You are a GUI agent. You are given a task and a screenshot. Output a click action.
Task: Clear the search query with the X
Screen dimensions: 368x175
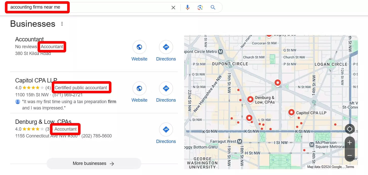coord(173,7)
